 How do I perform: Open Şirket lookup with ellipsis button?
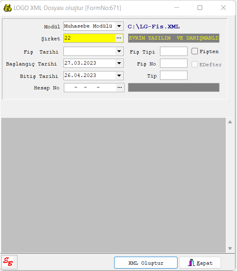click(119, 38)
